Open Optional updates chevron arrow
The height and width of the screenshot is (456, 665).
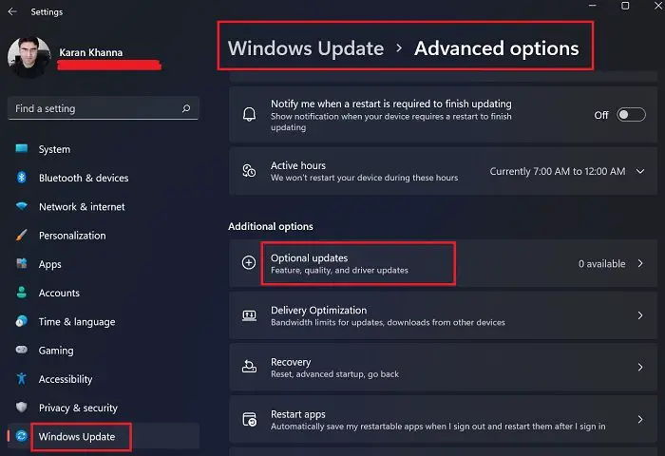click(x=640, y=263)
